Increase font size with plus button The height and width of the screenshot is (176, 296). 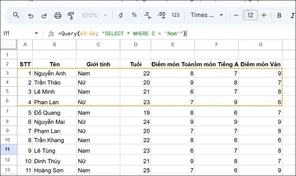(x=264, y=15)
